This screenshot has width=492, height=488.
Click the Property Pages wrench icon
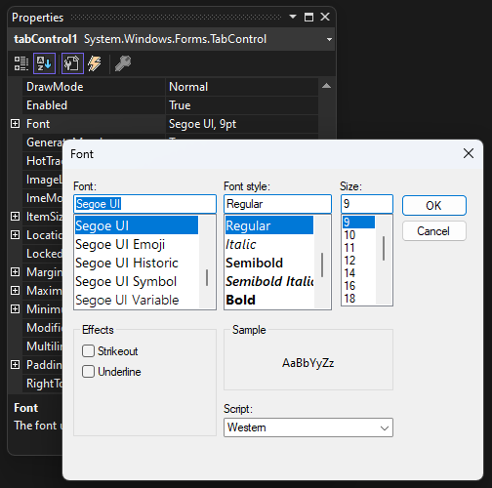[123, 63]
